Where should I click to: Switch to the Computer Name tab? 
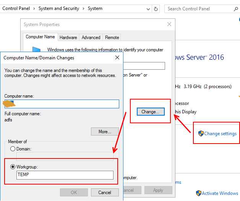40,37
